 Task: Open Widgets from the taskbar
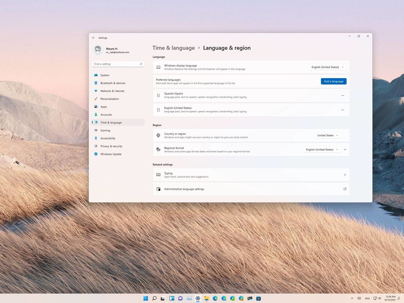(172, 298)
